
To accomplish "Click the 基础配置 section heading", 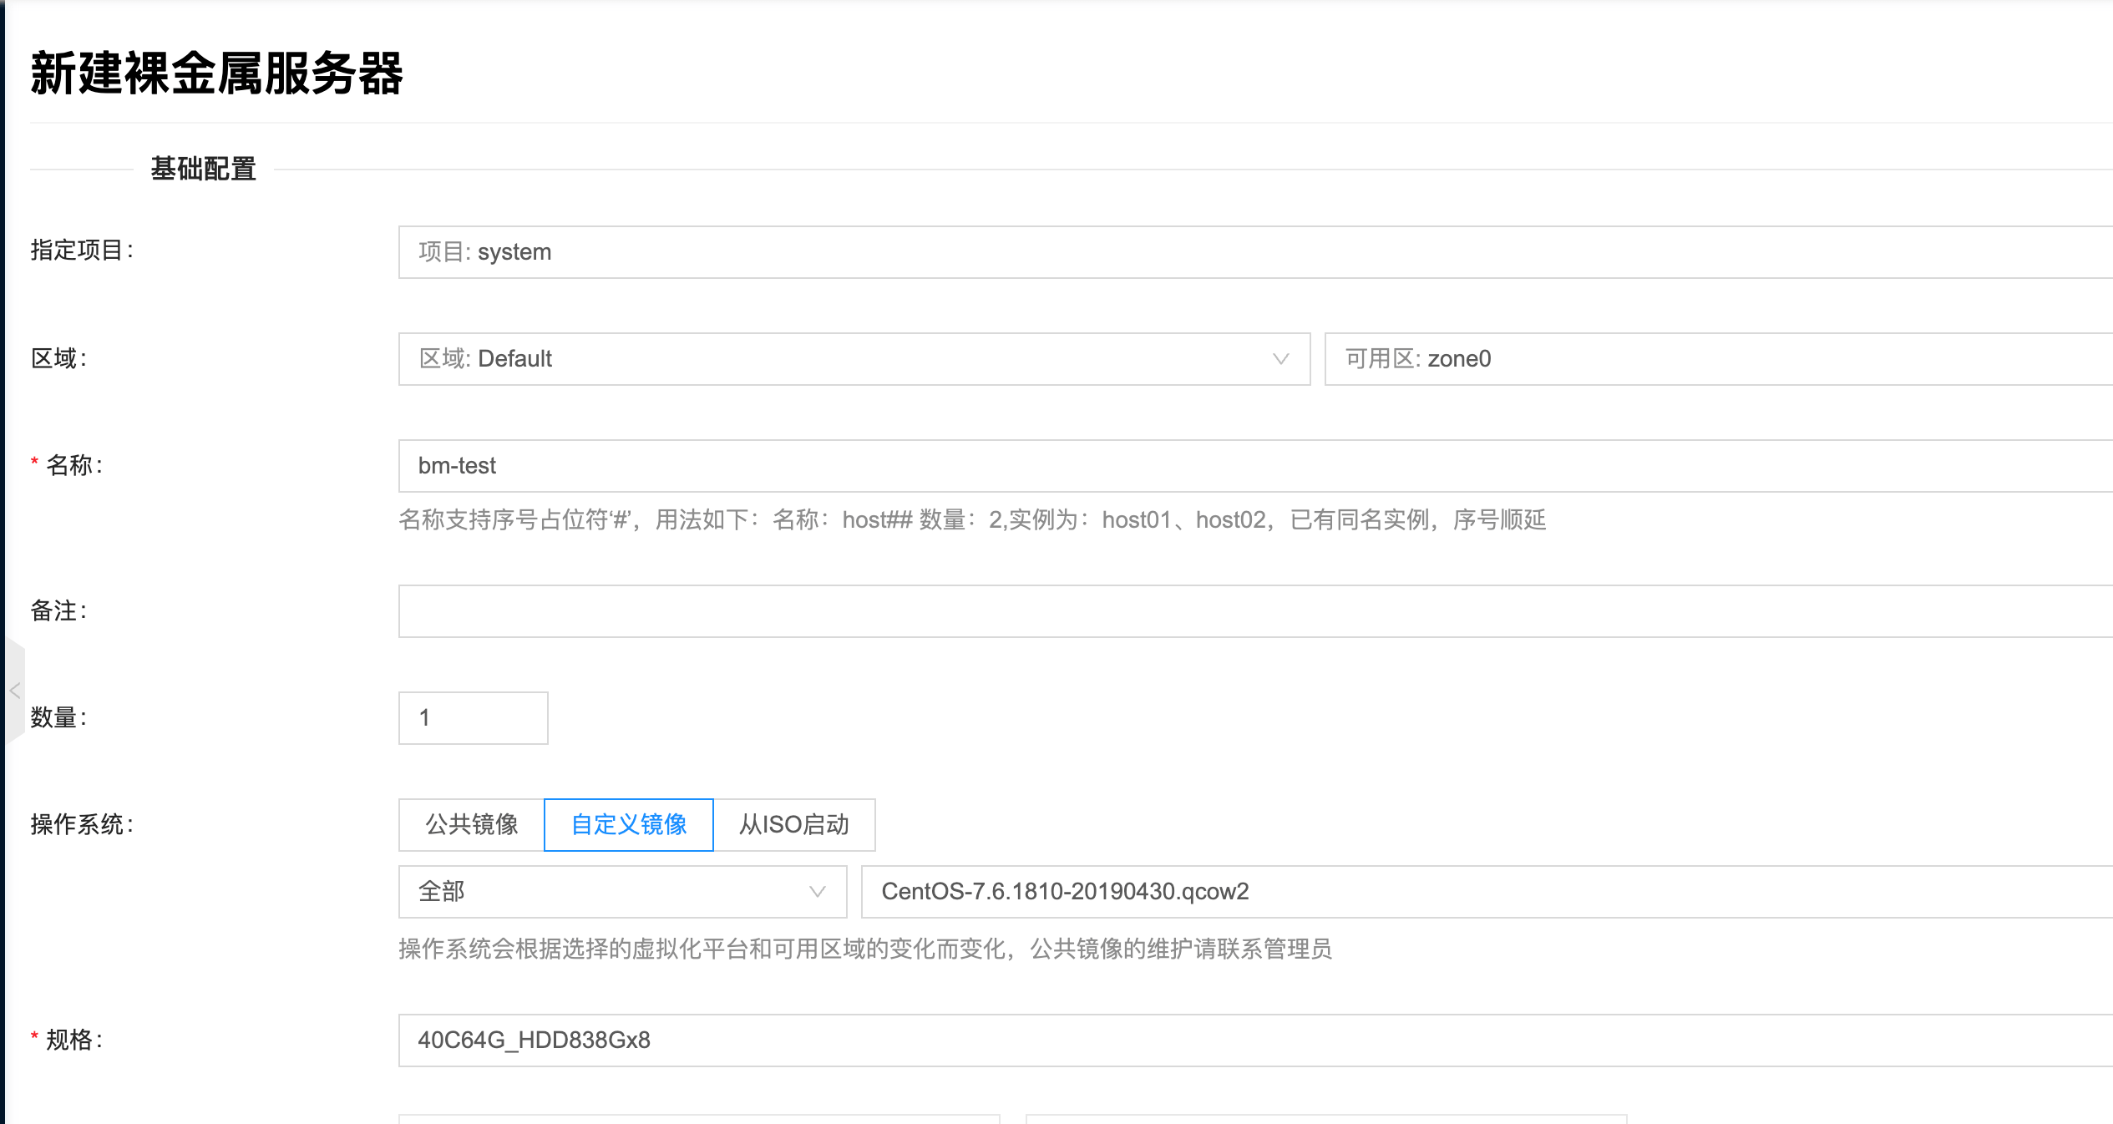I will pos(203,170).
